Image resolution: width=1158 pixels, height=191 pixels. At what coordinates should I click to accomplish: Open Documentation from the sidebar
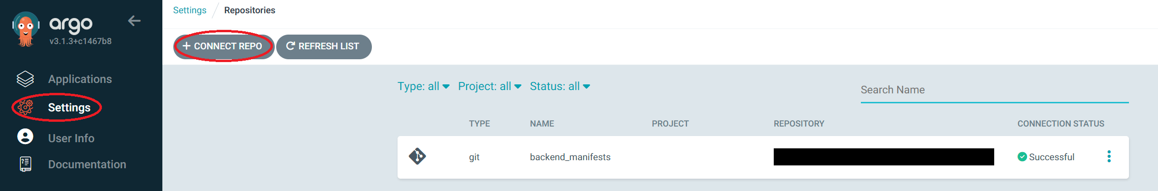pos(87,164)
